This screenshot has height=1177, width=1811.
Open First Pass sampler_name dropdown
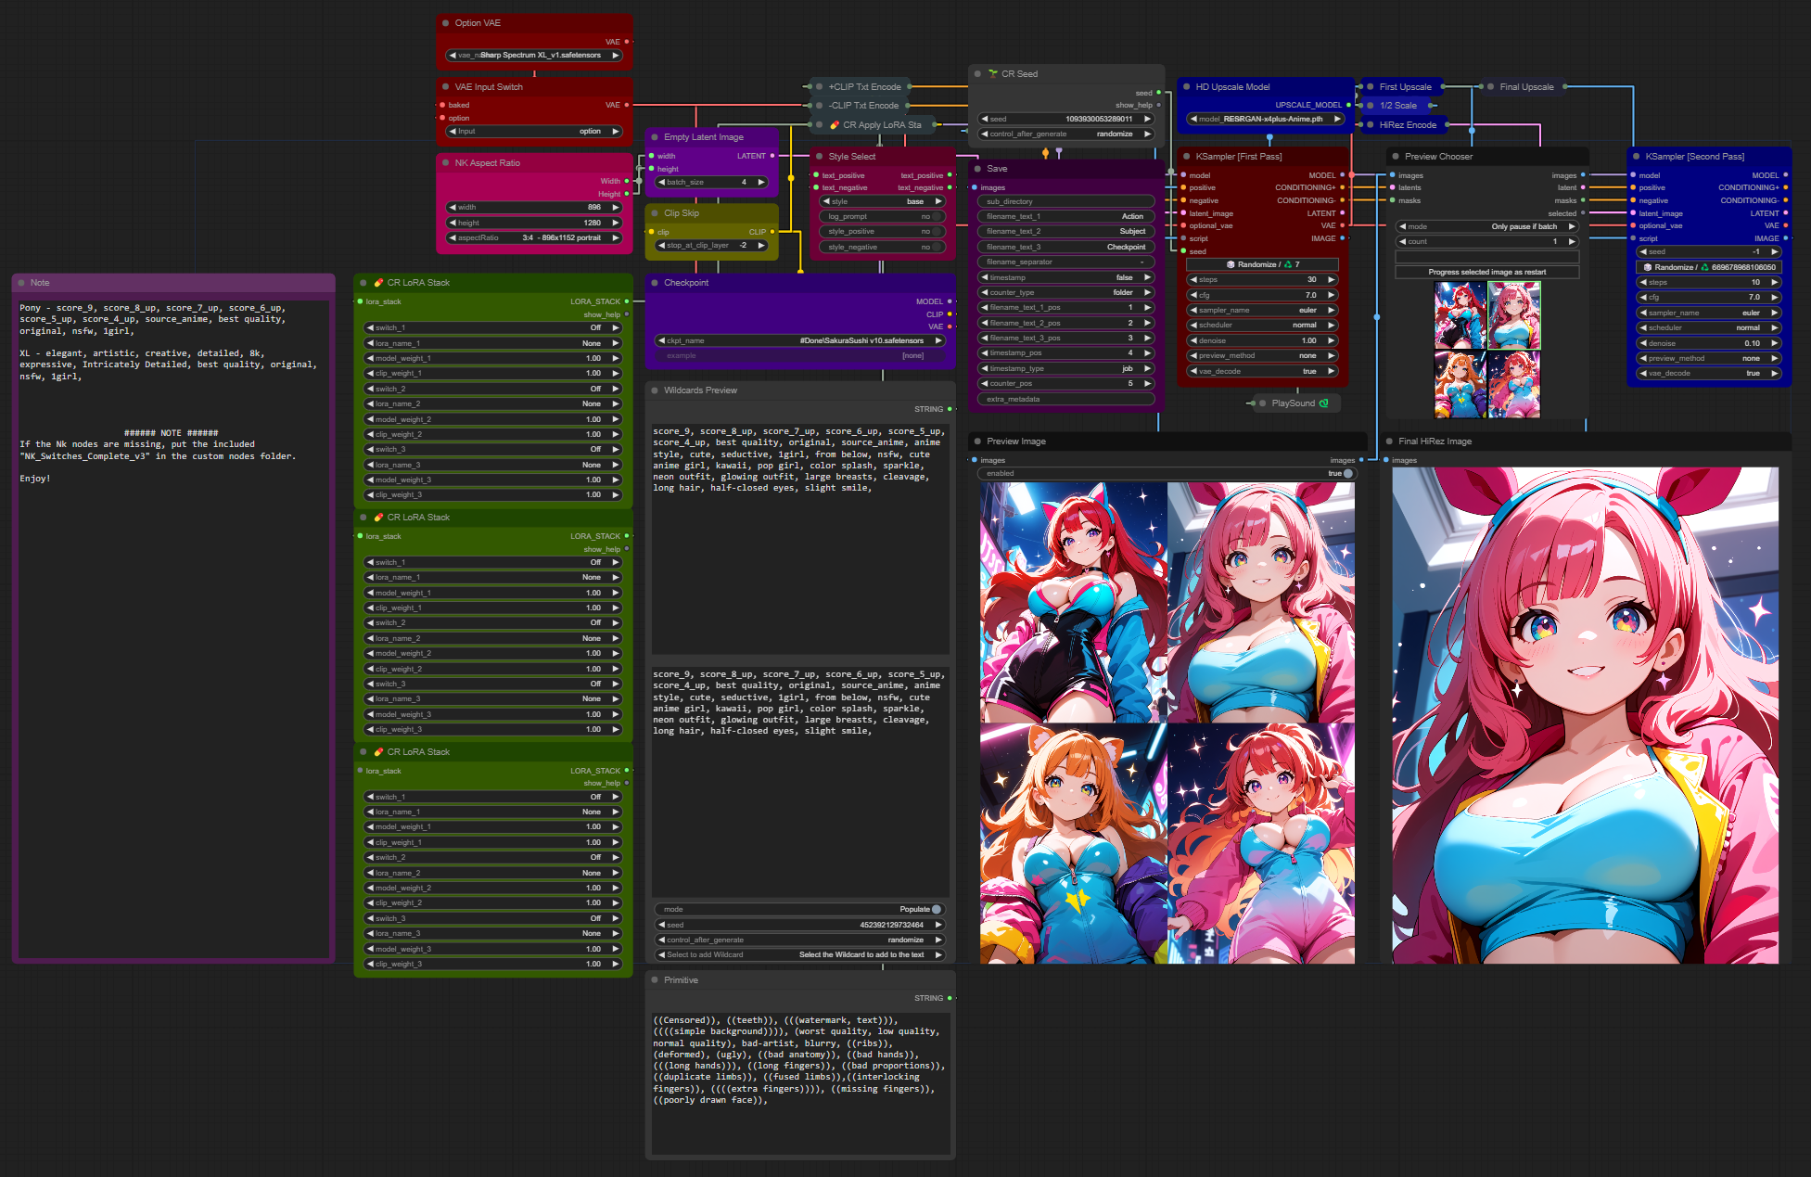(1262, 311)
